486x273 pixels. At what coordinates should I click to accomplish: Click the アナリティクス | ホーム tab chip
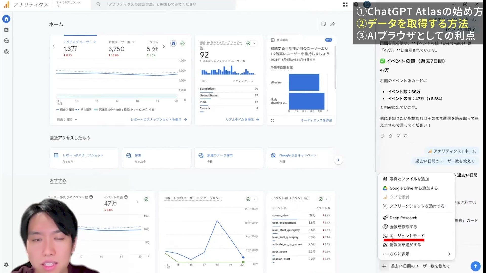(x=452, y=151)
